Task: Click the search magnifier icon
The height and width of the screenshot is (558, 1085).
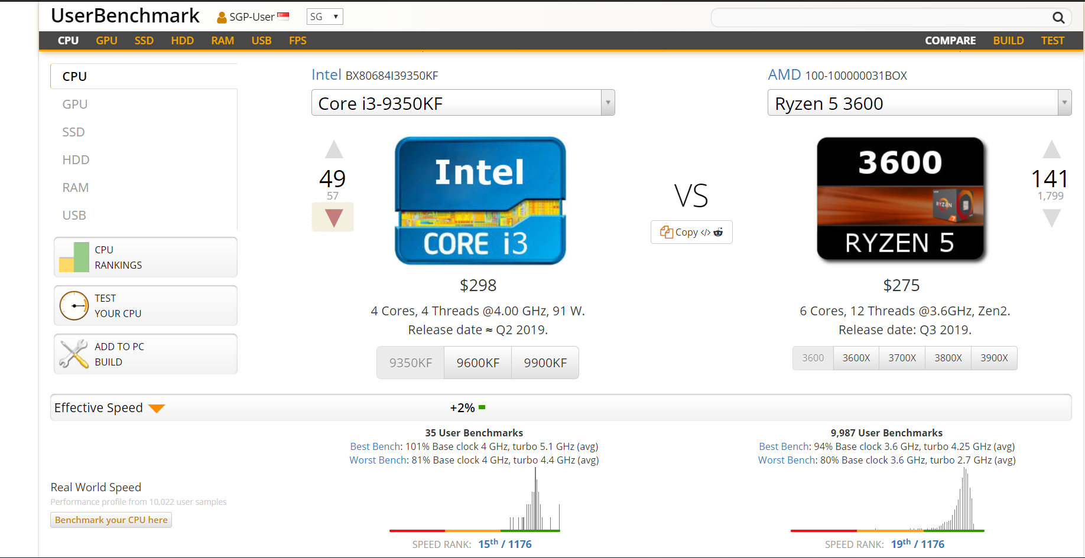Action: [x=1058, y=18]
